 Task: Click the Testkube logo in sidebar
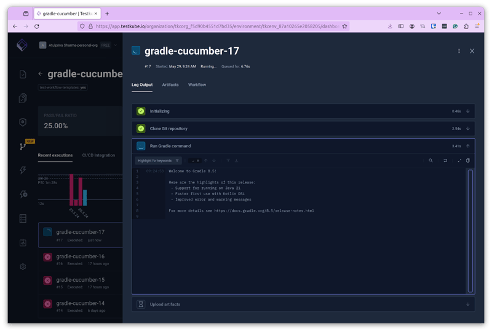coord(22,45)
